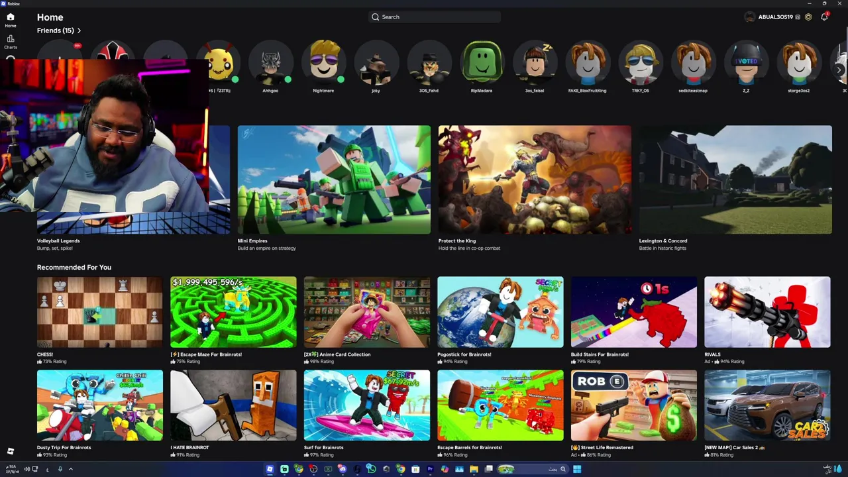Image resolution: width=848 pixels, height=477 pixels.
Task: Click the search magnifier icon
Action: coord(376,17)
